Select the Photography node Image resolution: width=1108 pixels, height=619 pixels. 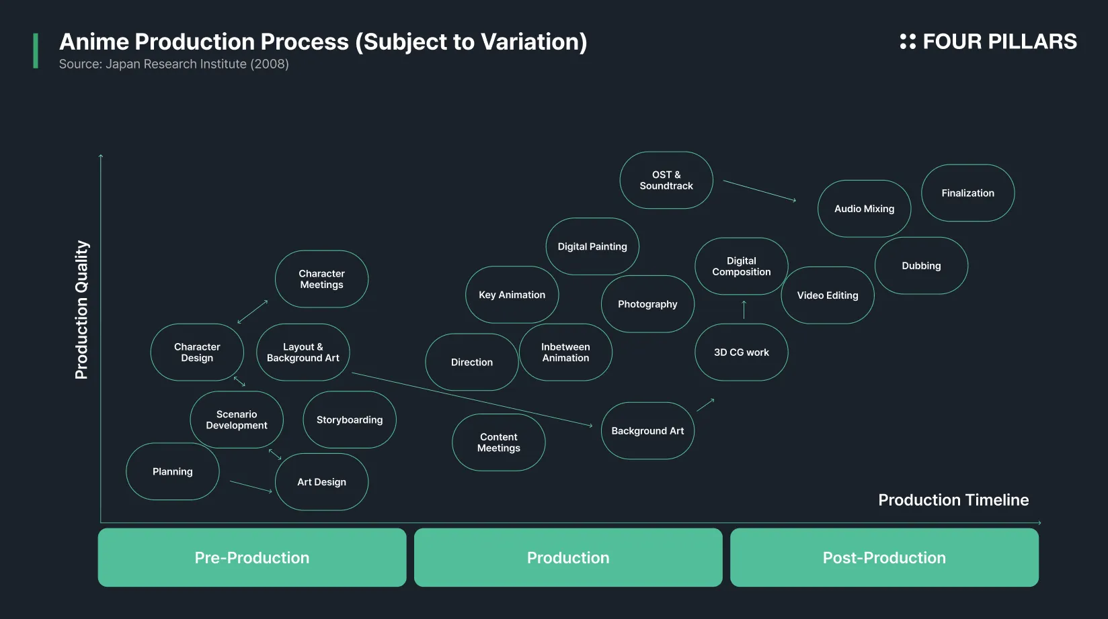(x=648, y=304)
